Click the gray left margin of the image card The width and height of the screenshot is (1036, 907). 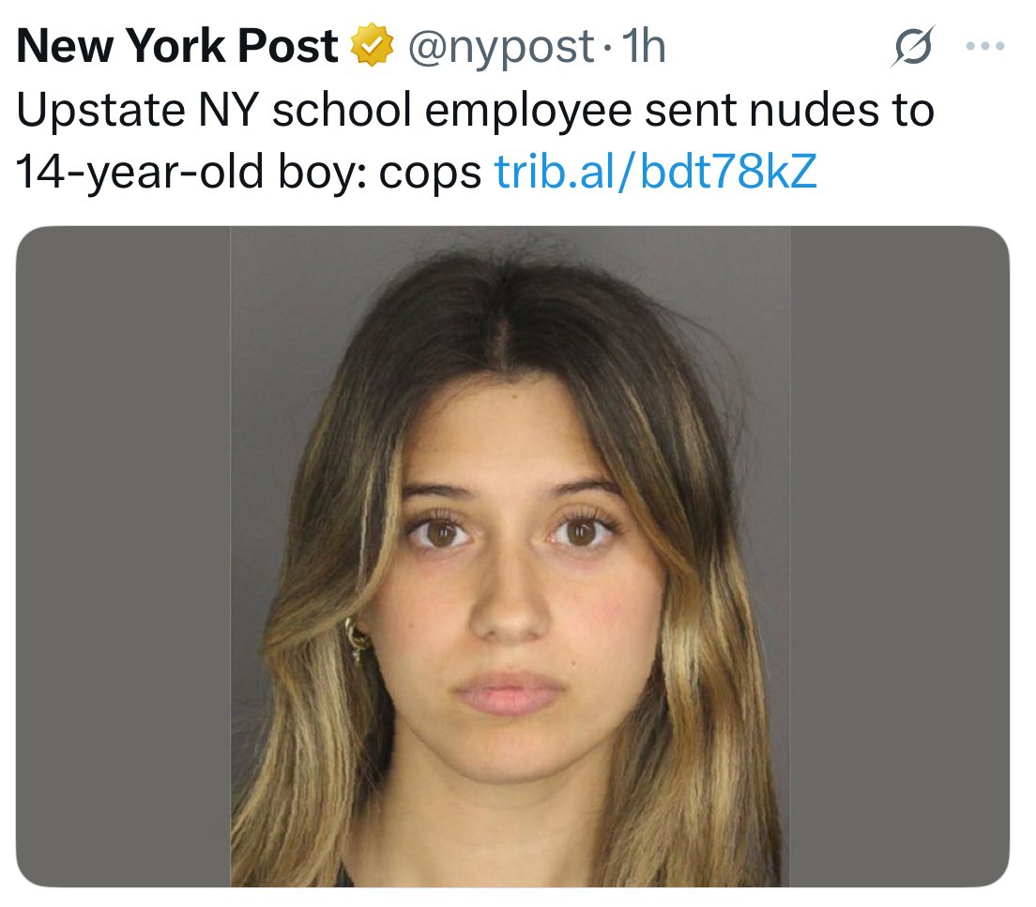(123, 556)
